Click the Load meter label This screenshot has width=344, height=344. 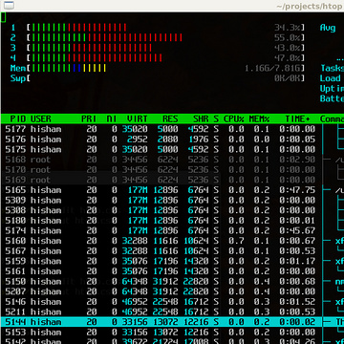(330, 78)
